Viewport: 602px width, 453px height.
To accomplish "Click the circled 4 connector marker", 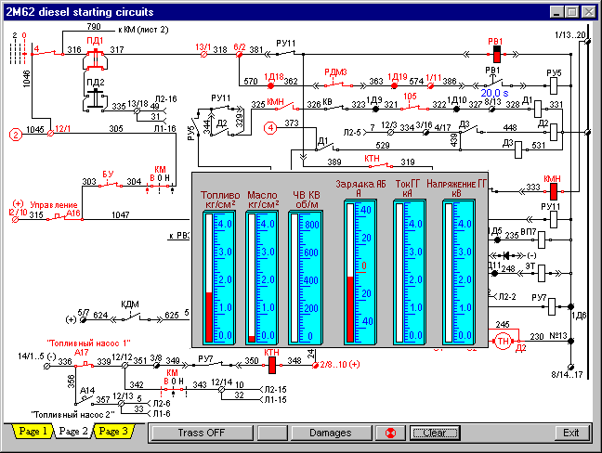I will coord(270,128).
